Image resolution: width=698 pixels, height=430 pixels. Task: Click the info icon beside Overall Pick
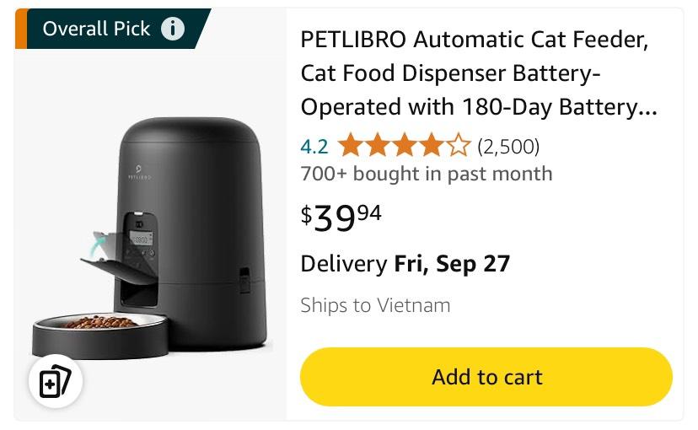tap(173, 30)
